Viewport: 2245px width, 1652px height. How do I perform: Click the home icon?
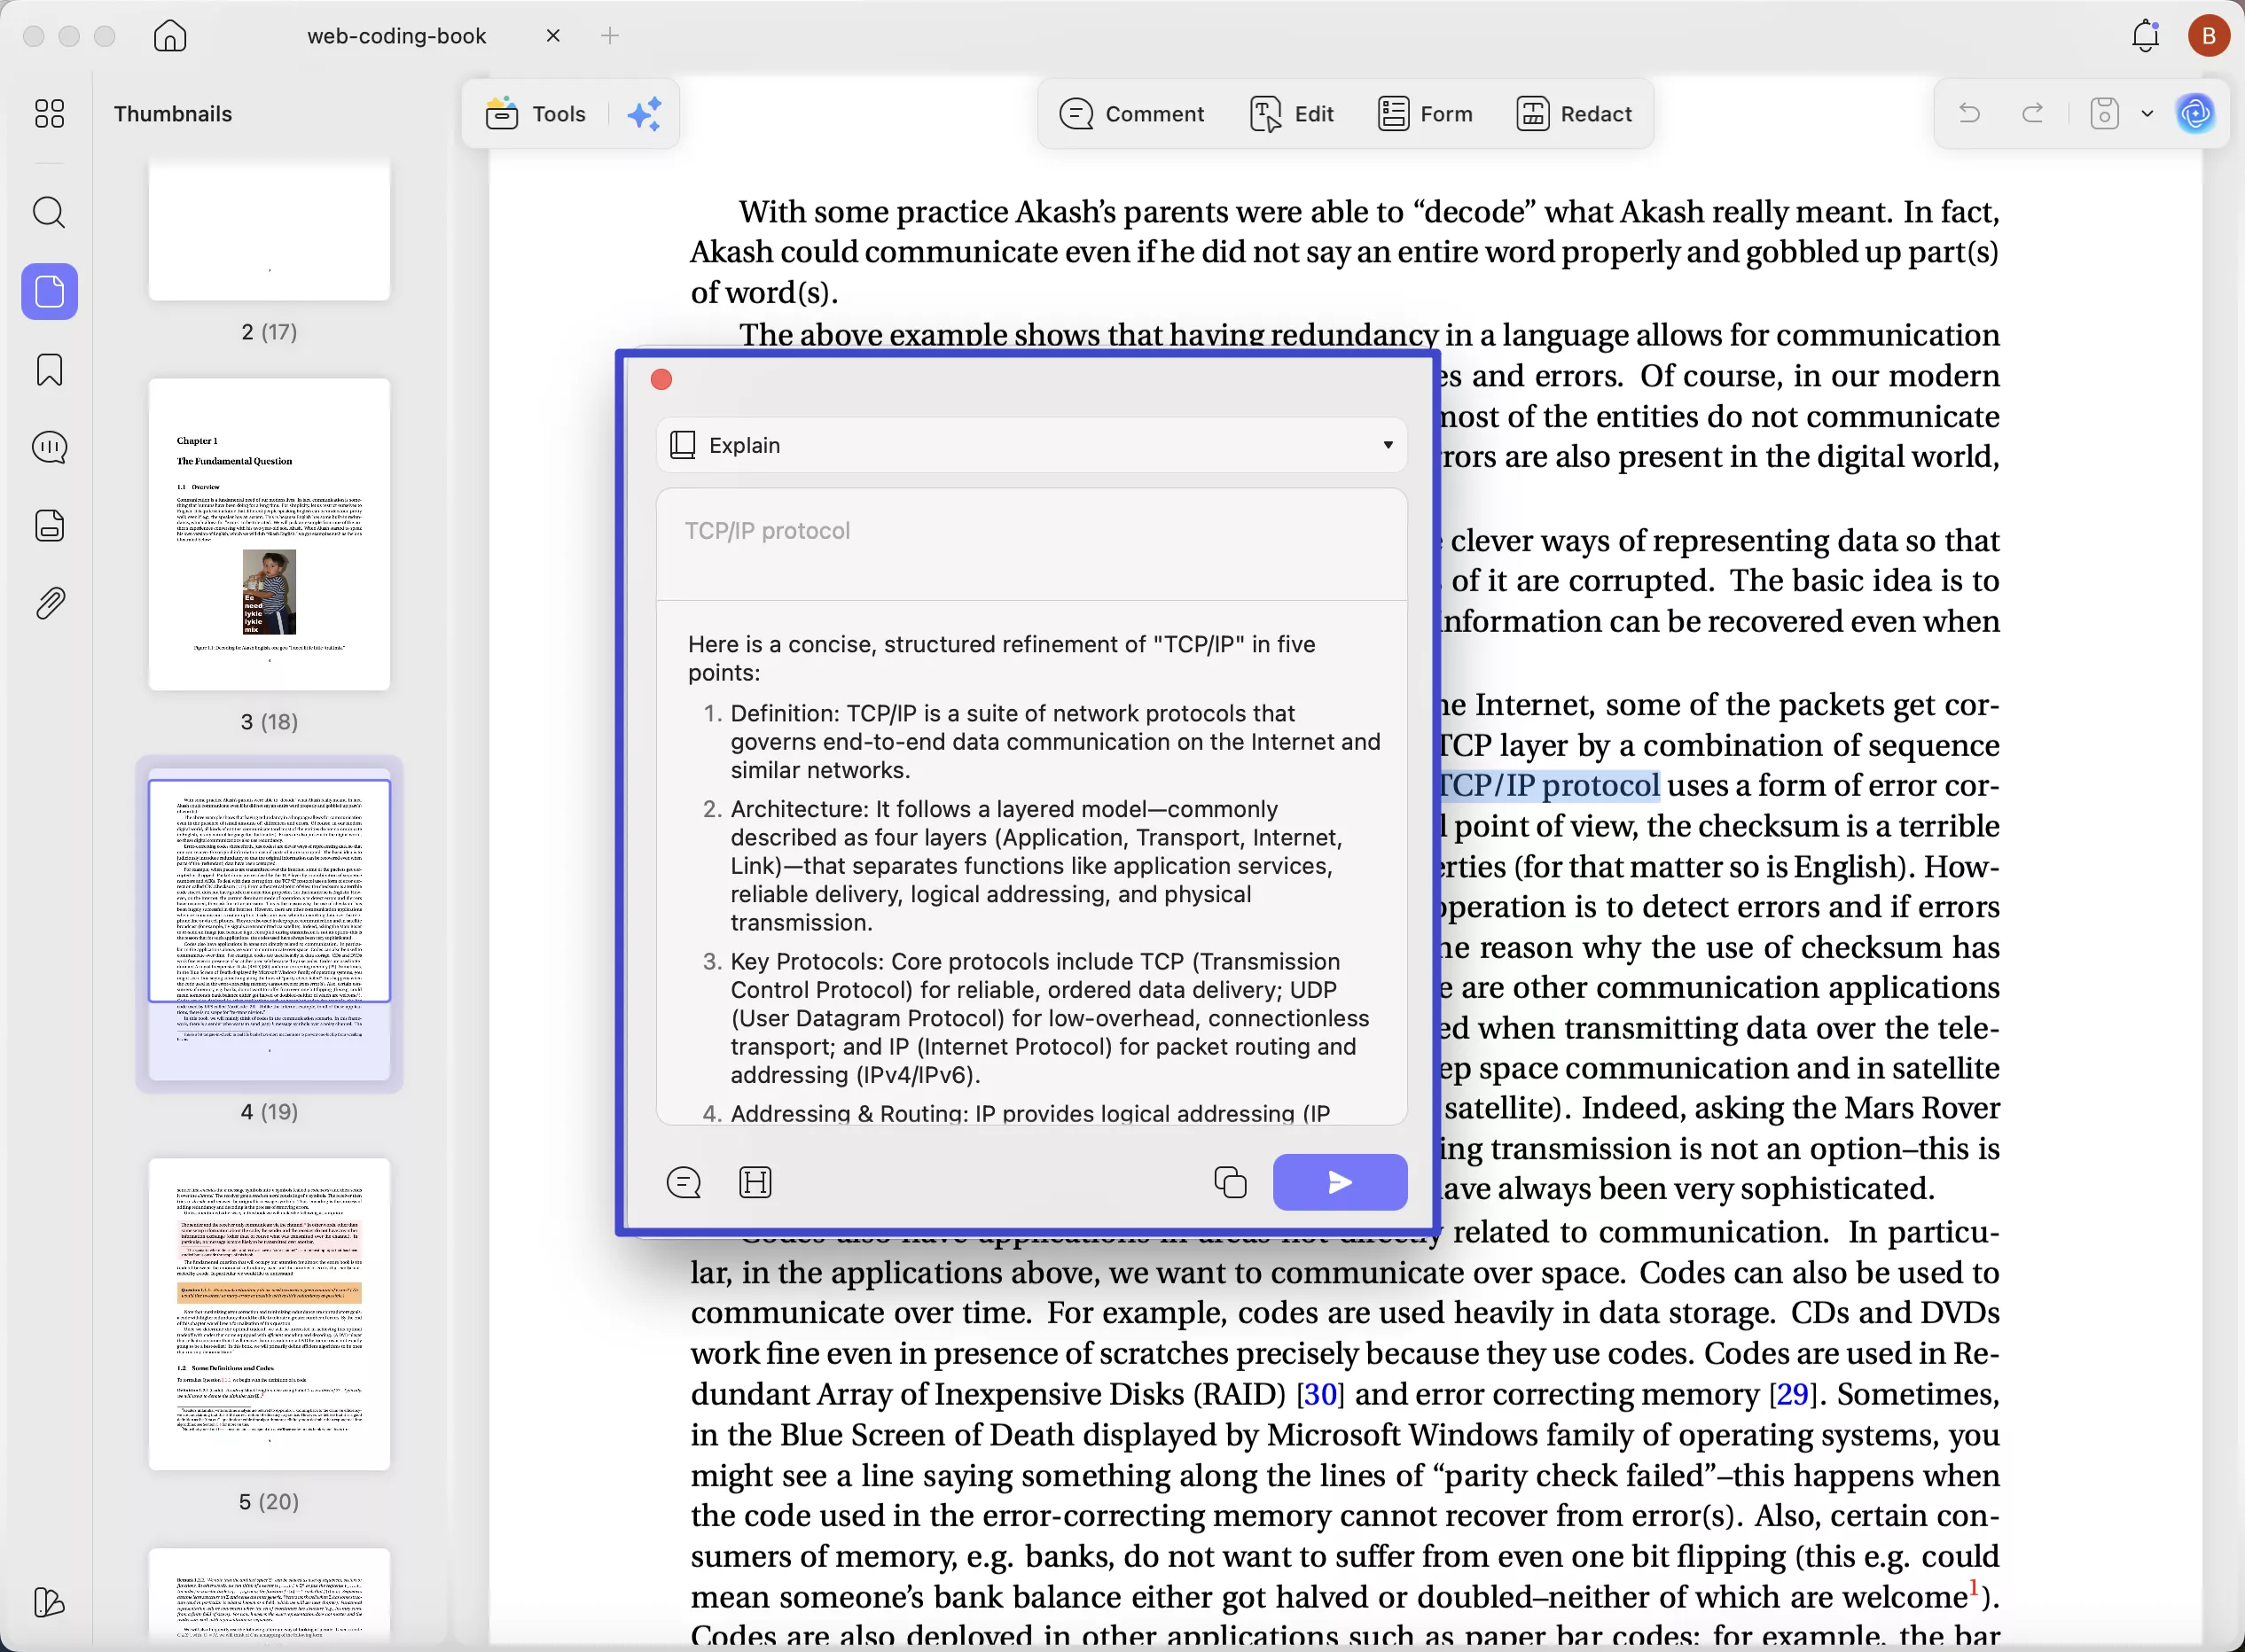click(170, 36)
